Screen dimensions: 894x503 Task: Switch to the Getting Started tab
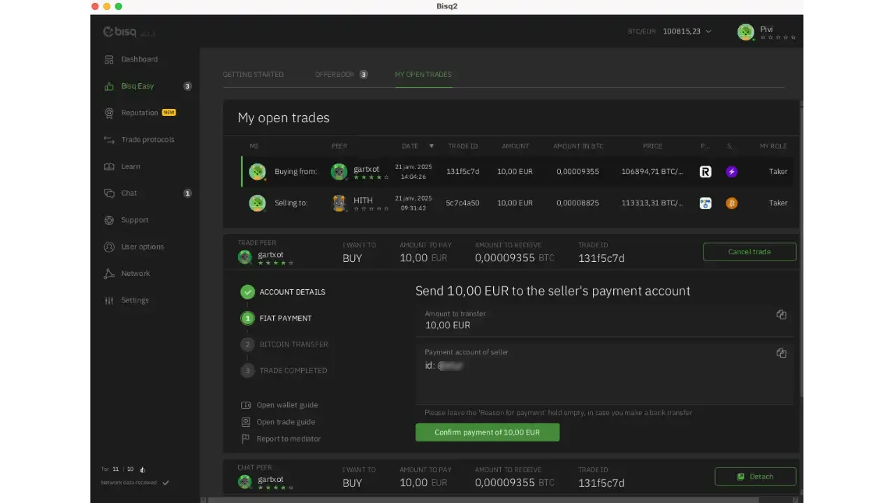coord(253,75)
